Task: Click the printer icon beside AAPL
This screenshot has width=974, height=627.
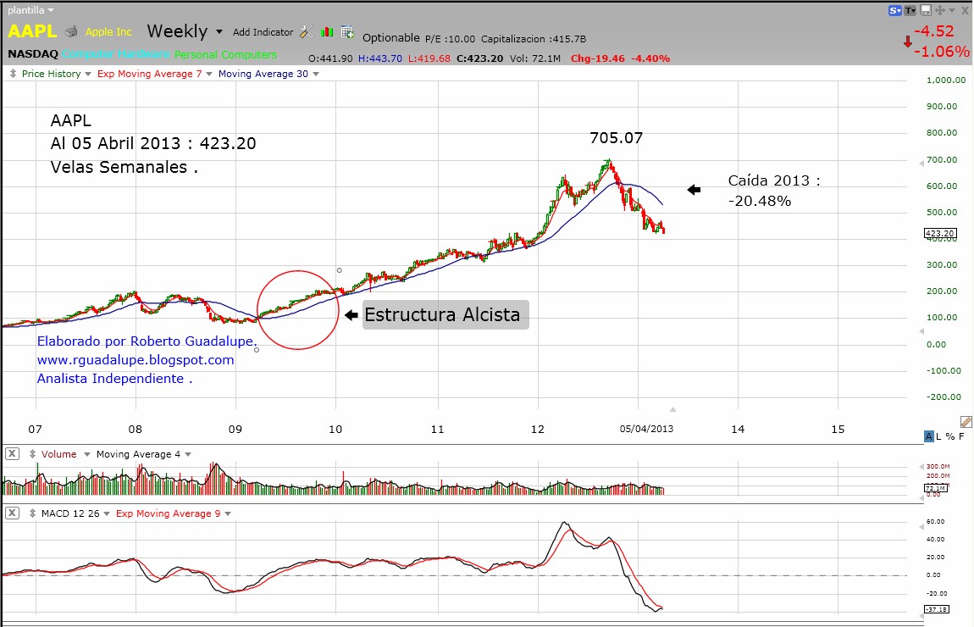Action: 71,31
